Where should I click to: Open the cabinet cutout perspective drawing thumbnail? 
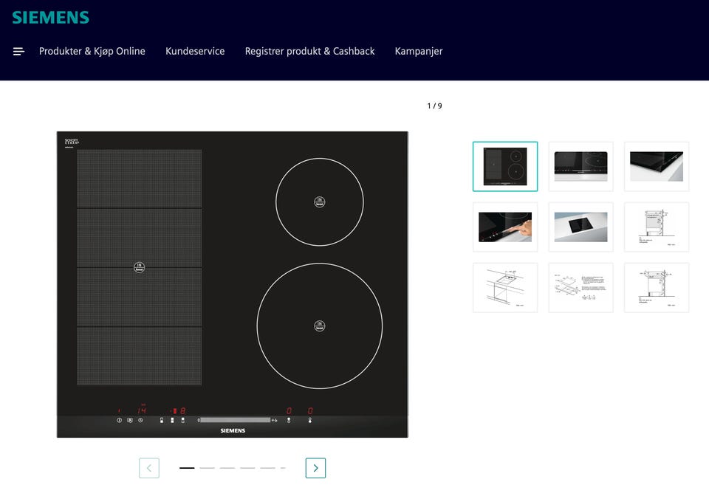click(505, 287)
